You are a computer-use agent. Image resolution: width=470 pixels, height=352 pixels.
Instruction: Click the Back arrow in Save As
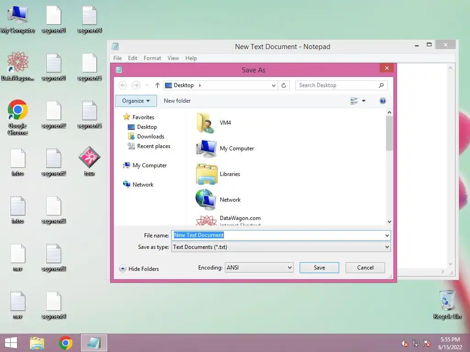(123, 85)
